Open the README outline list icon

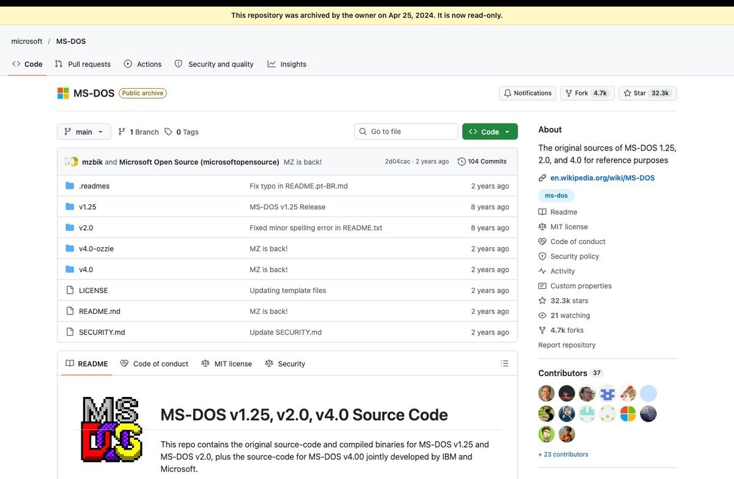coord(505,363)
